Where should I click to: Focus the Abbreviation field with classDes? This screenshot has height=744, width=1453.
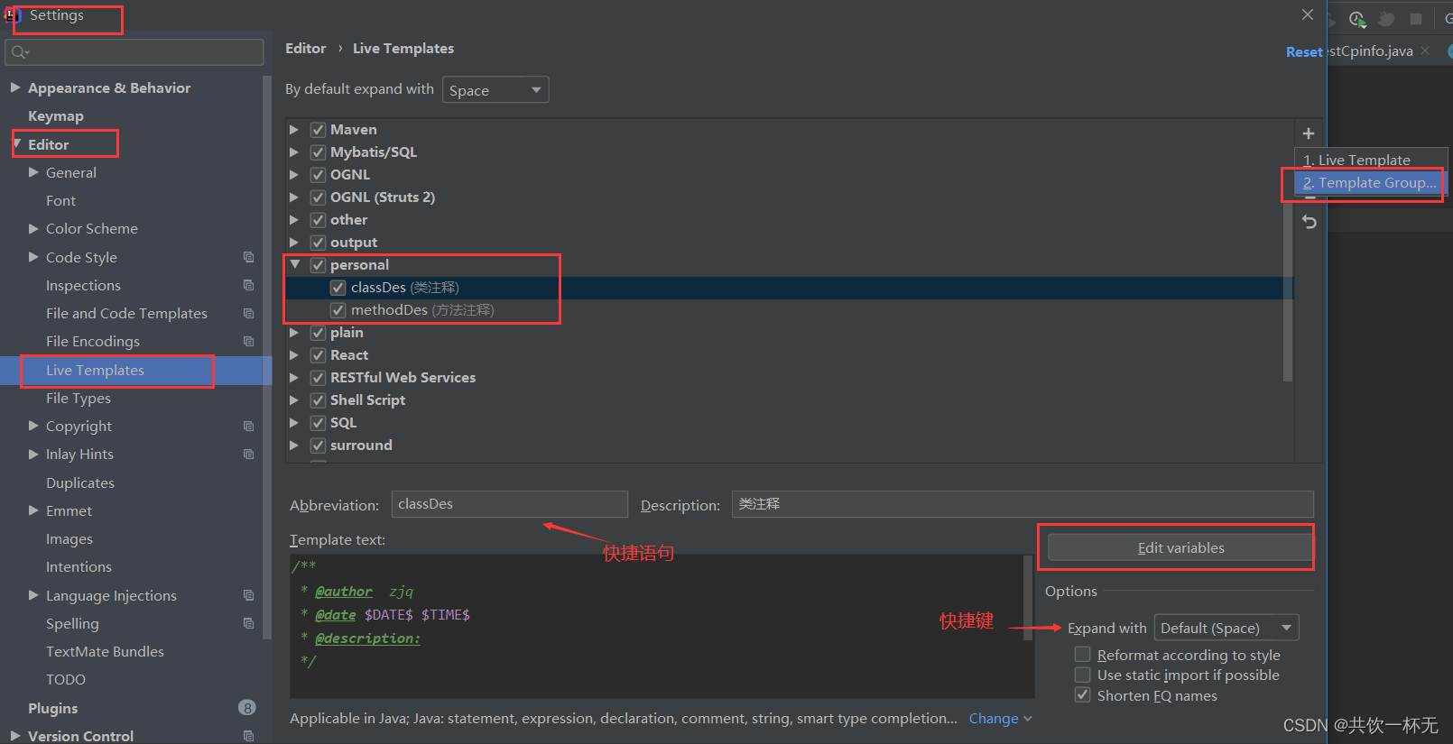point(509,504)
